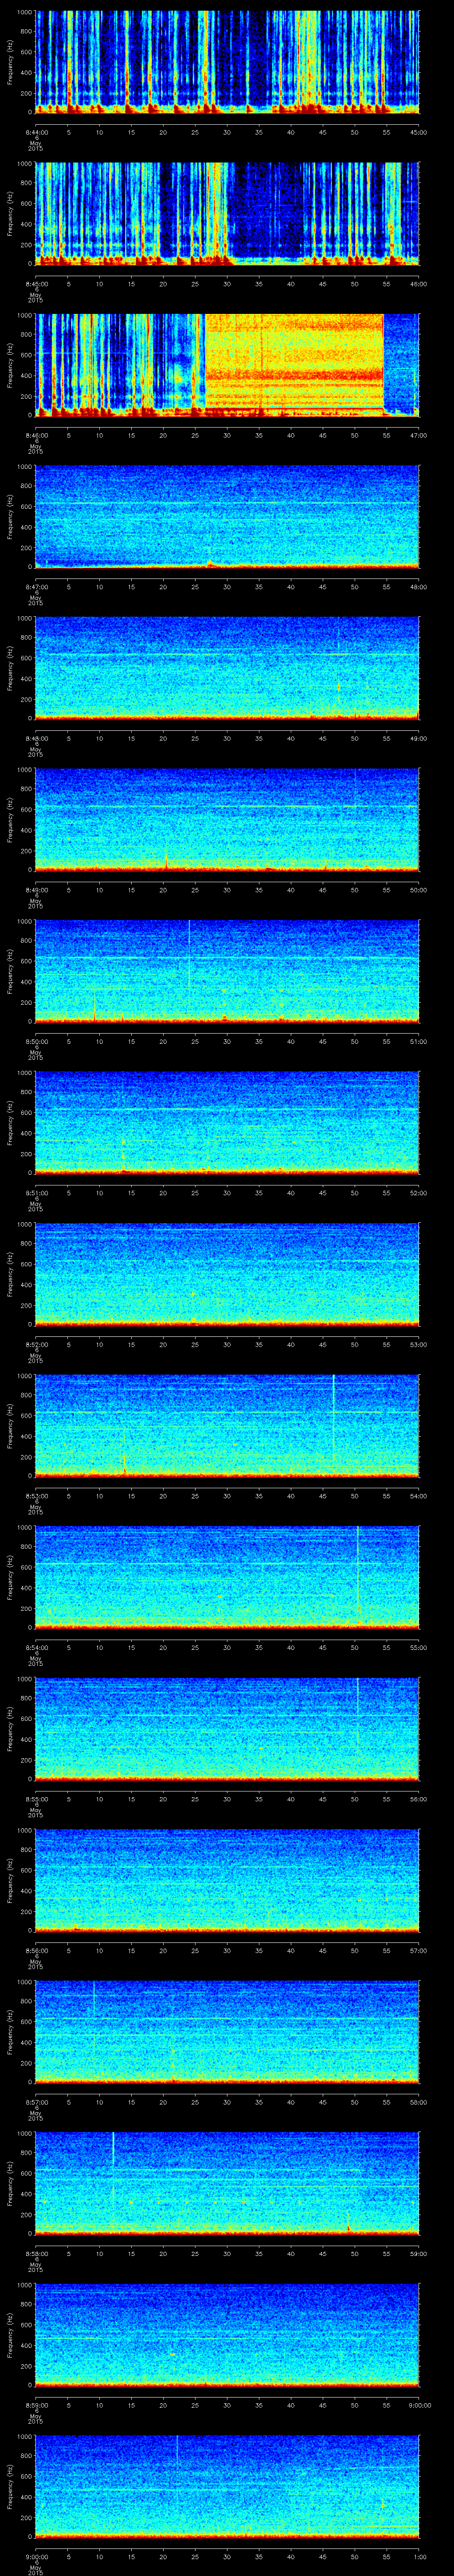Open the spectrogram panel starting at 8:48:00
454x2576 pixels.
(227, 668)
